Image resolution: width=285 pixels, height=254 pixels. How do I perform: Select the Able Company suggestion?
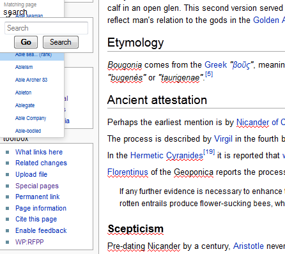(31, 118)
